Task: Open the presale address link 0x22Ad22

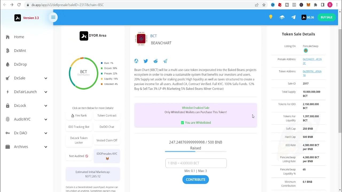Action: [x=312, y=61]
